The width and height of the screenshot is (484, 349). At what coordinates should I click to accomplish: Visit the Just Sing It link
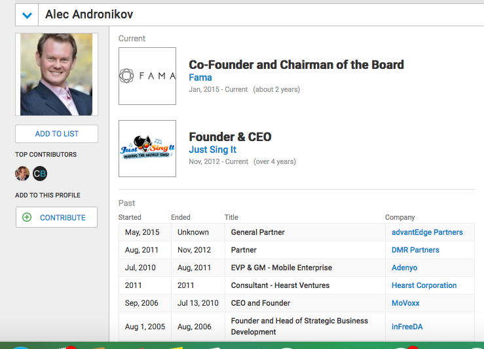[213, 150]
